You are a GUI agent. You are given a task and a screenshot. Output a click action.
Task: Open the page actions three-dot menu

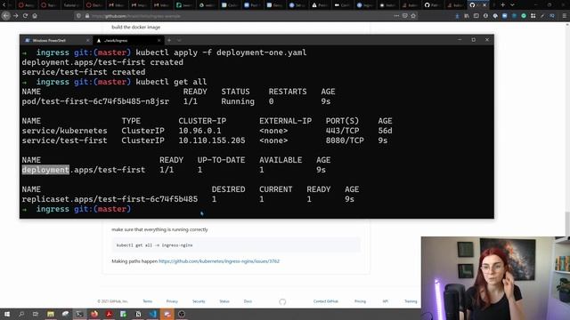click(396, 16)
